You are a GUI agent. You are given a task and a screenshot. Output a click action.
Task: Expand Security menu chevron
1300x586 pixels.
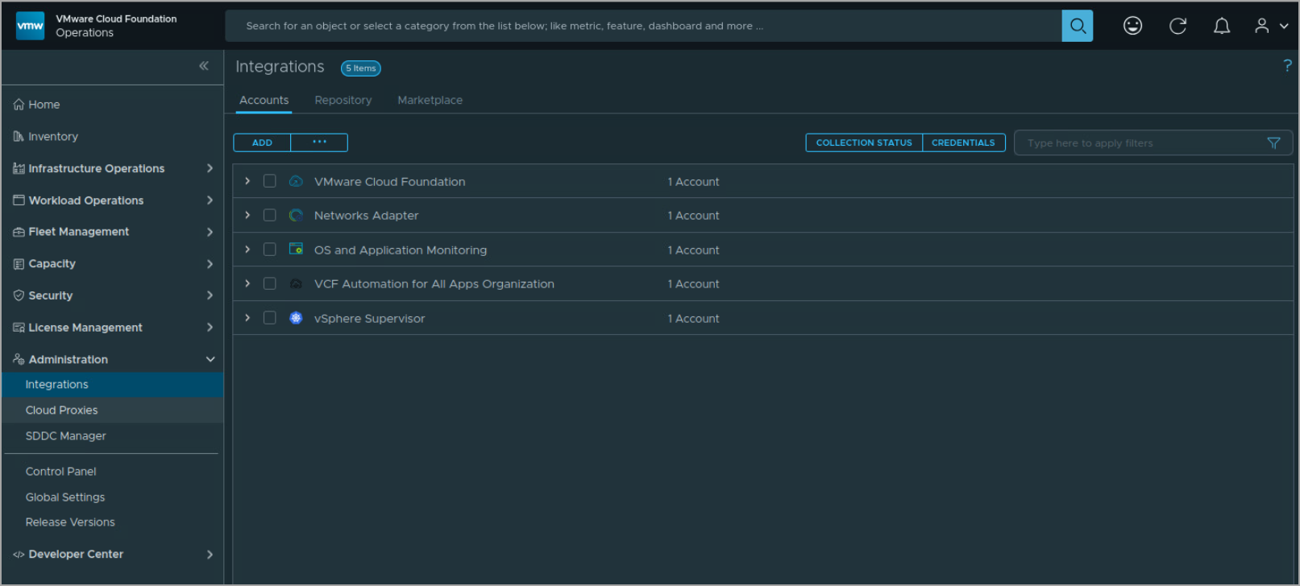(210, 295)
